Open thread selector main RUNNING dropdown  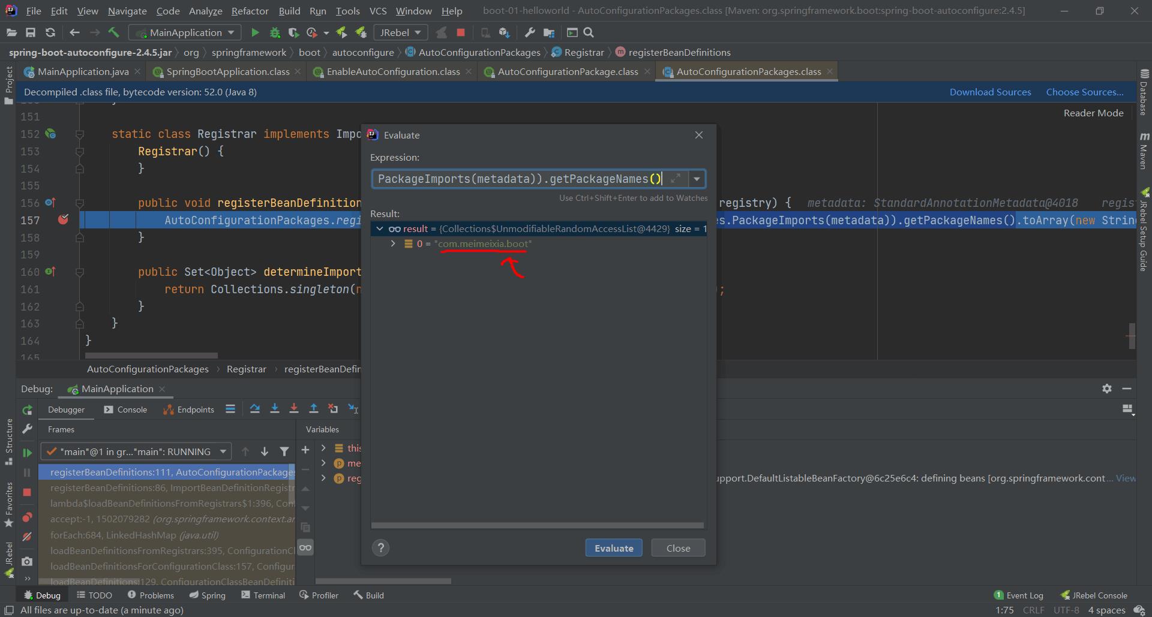(136, 452)
